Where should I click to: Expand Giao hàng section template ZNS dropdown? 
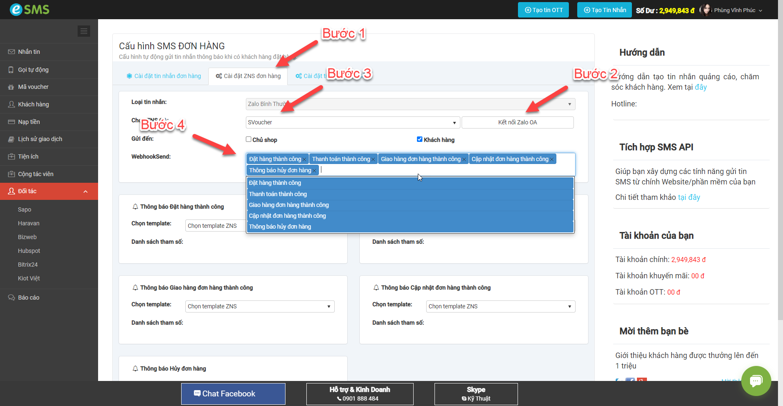pos(260,306)
